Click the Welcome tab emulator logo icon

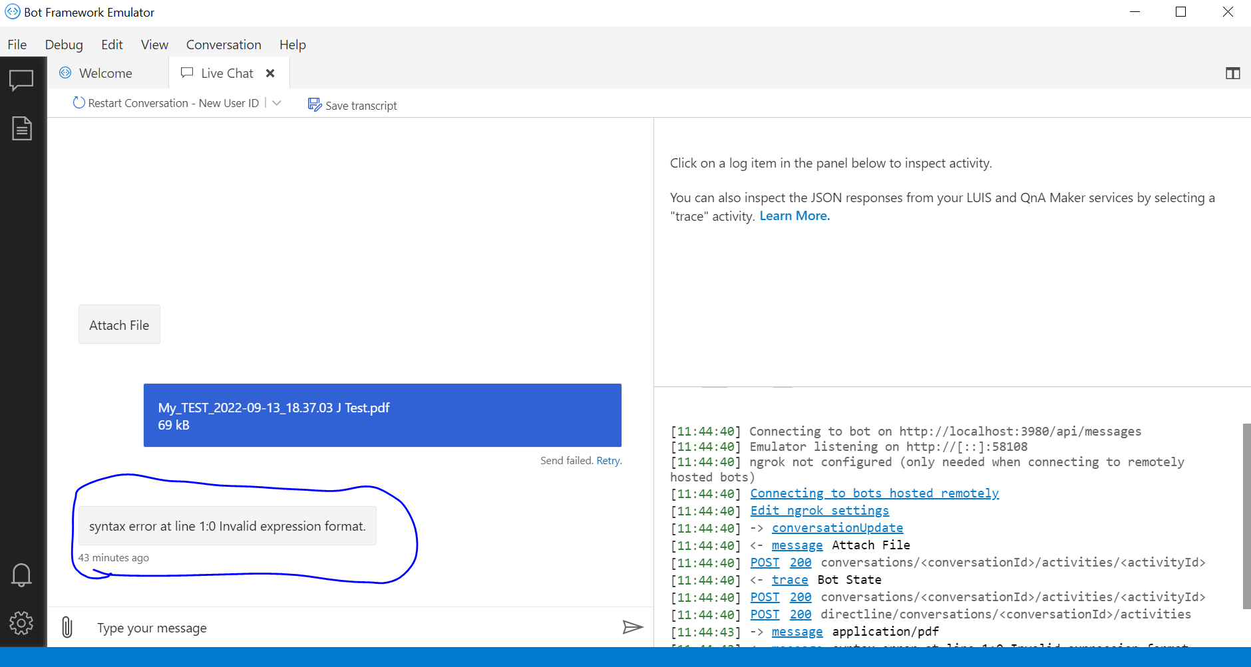click(65, 72)
